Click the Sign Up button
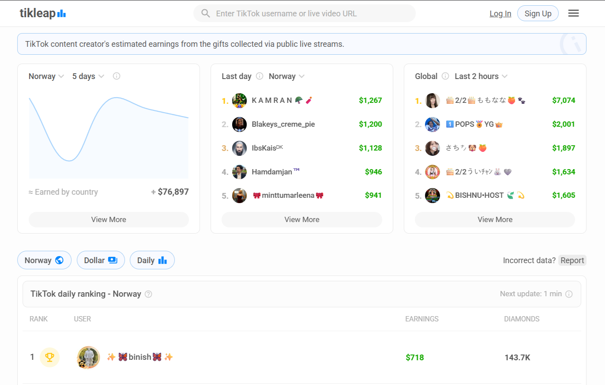Screen dimensions: 605x385 tap(538, 13)
